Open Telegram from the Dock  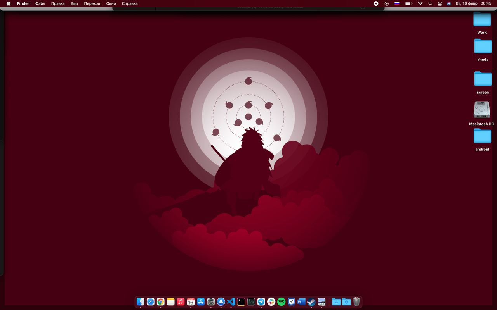tap(261, 301)
